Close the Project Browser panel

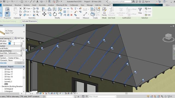24,66
